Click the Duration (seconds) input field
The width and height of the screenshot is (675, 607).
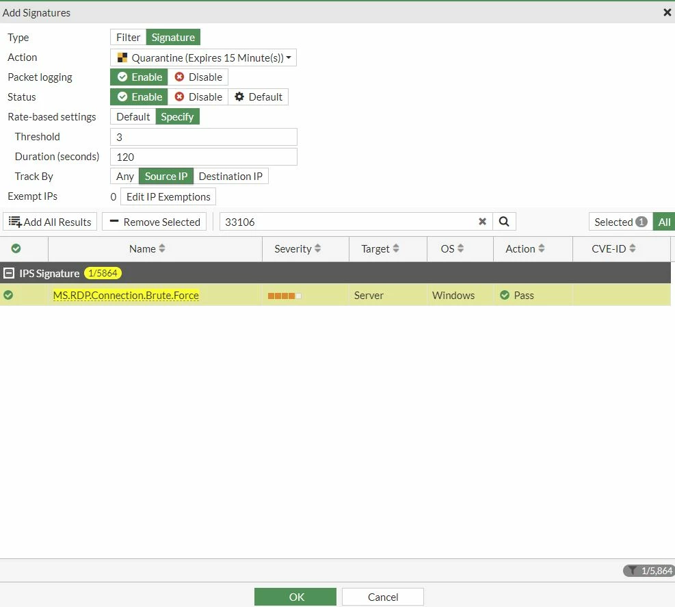204,157
